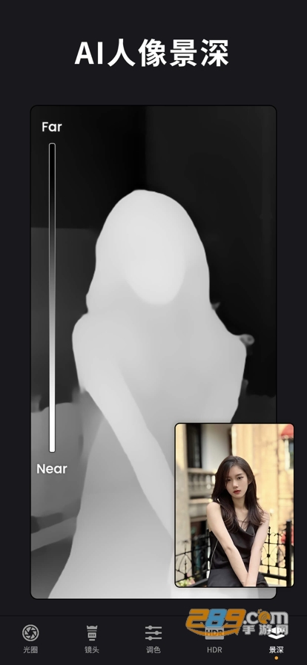Switch to the 光圈 tab label
The height and width of the screenshot is (665, 307).
pos(30,649)
